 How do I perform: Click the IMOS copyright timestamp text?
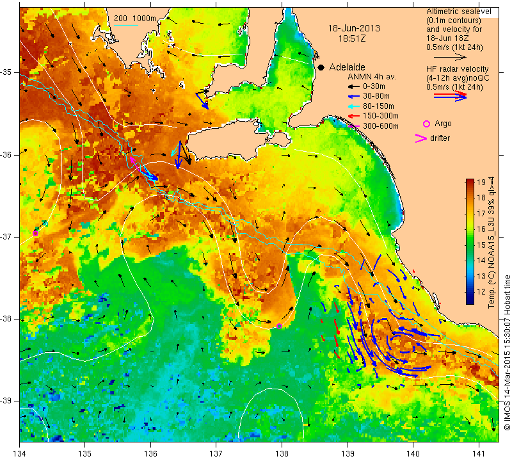pos(507,353)
